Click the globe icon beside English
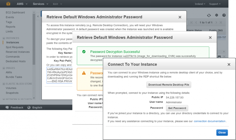Viewport: 236px width, 140px height. pos(29,107)
